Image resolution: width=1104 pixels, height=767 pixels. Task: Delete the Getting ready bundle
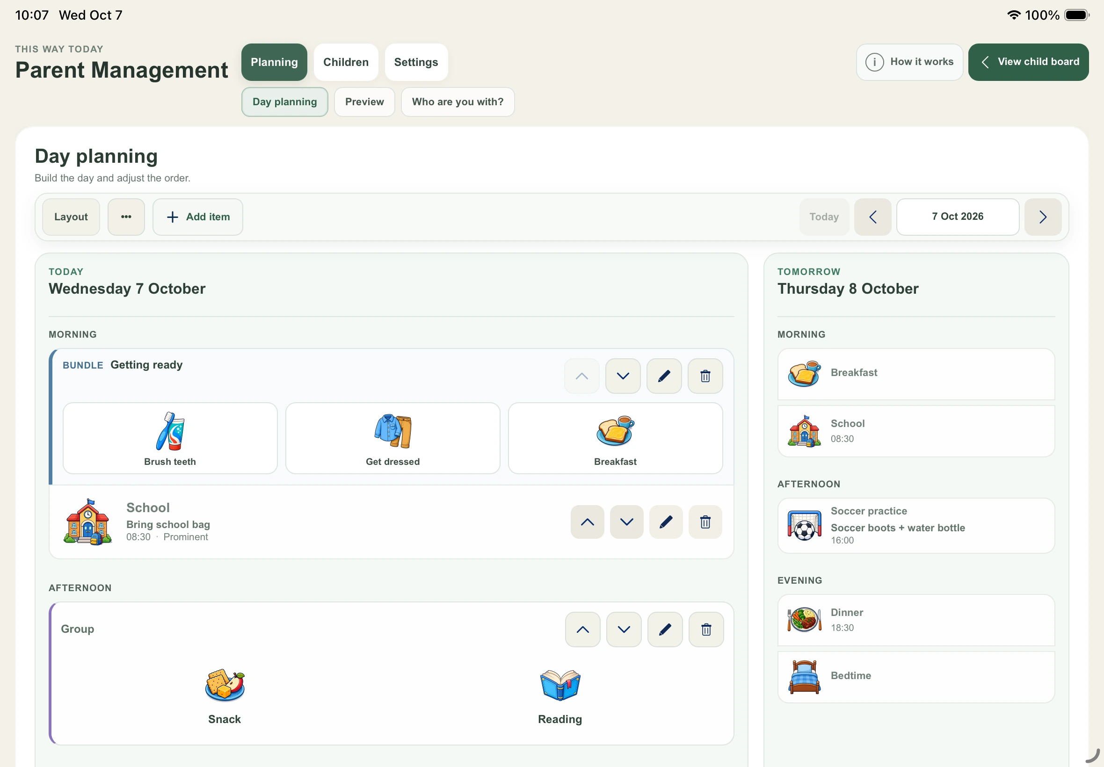pyautogui.click(x=705, y=376)
